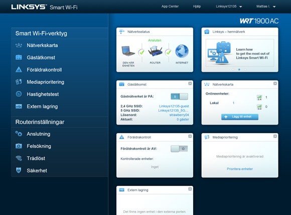The width and height of the screenshot is (291, 215).
Task: Click the Anslutning gears icon
Action: pyautogui.click(x=19, y=133)
